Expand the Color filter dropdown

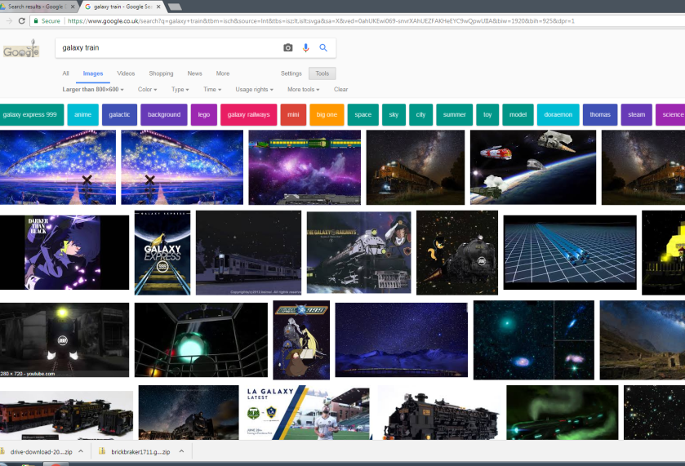coord(147,90)
